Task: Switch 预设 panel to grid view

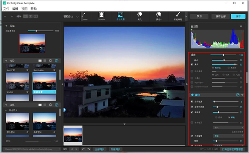Action: click(40, 61)
